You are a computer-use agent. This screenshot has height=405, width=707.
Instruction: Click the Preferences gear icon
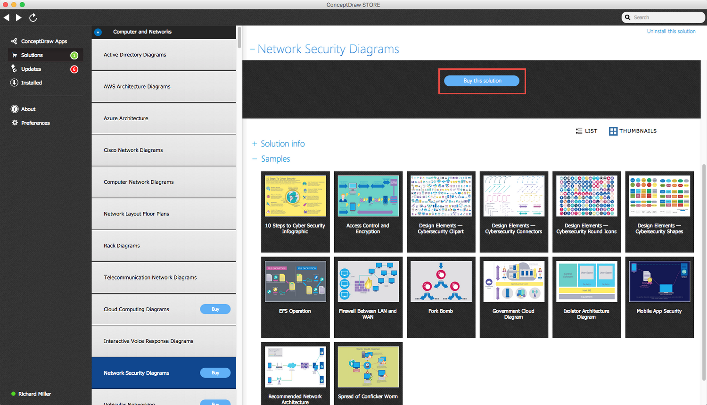[15, 123]
